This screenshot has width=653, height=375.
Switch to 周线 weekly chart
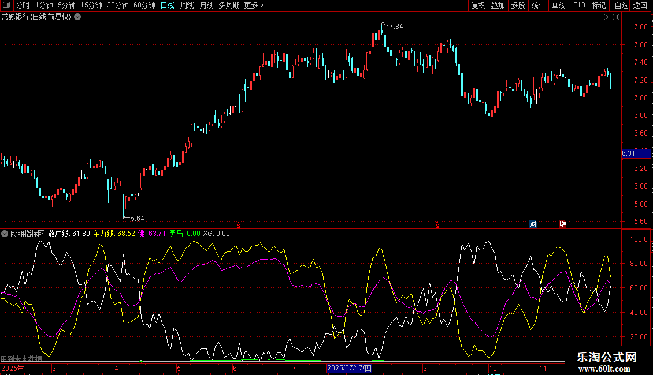coord(187,5)
